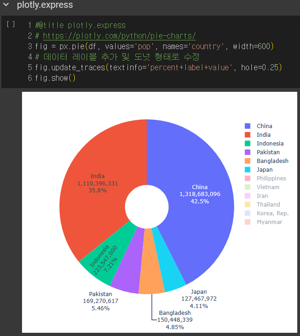Click the Thailand pale yellow legend swatch
Image resolution: width=300 pixels, height=336 pixels.
[248, 204]
